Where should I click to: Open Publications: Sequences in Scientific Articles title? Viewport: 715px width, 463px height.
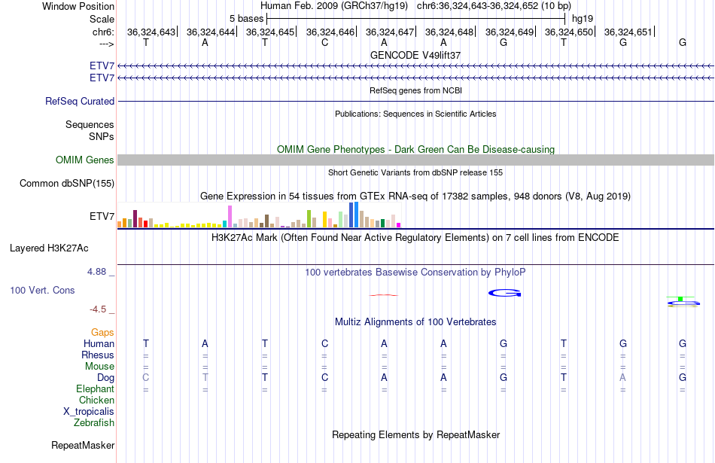tap(415, 114)
